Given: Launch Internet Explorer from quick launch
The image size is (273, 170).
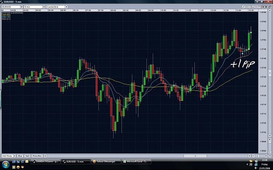Looking at the screenshot, I should [x=22, y=161].
